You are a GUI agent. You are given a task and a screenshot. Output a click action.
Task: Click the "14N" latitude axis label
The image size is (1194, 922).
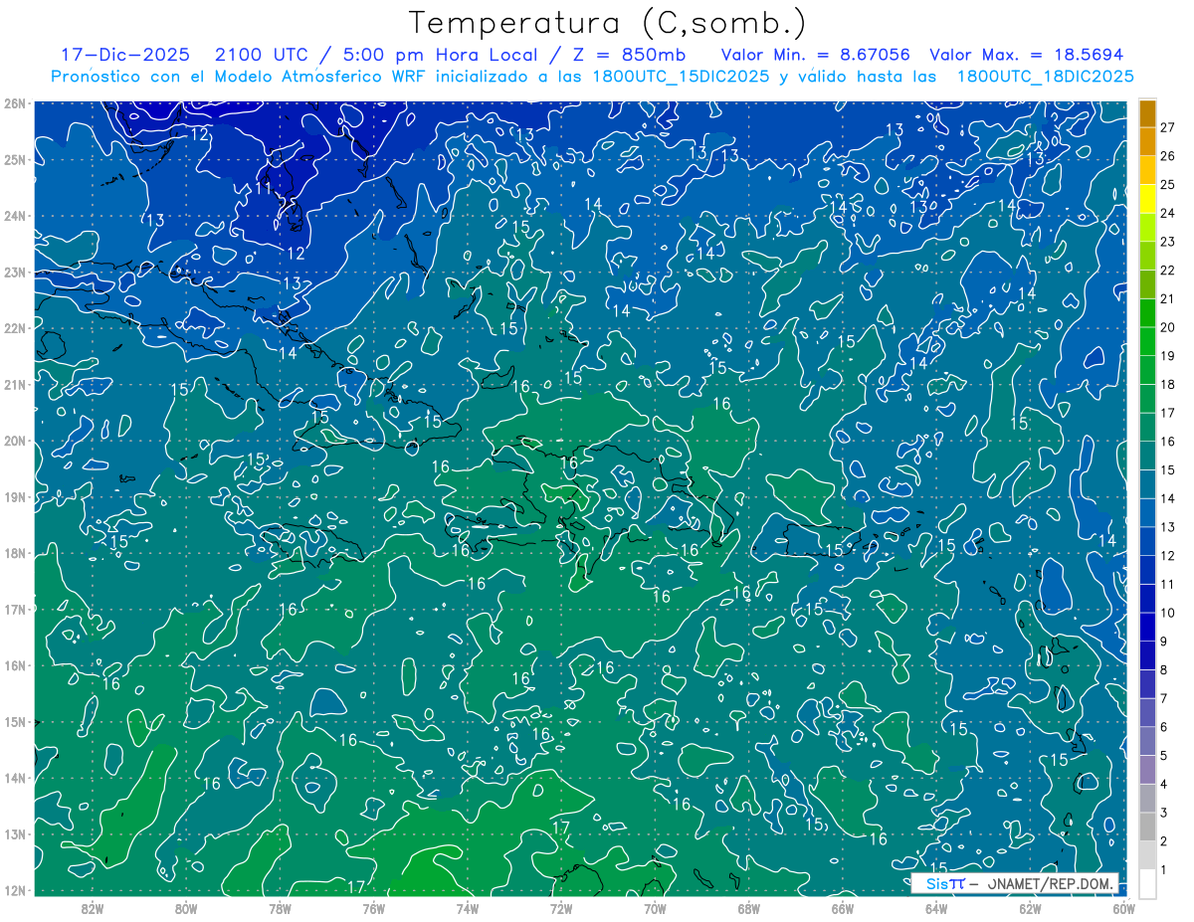(14, 778)
